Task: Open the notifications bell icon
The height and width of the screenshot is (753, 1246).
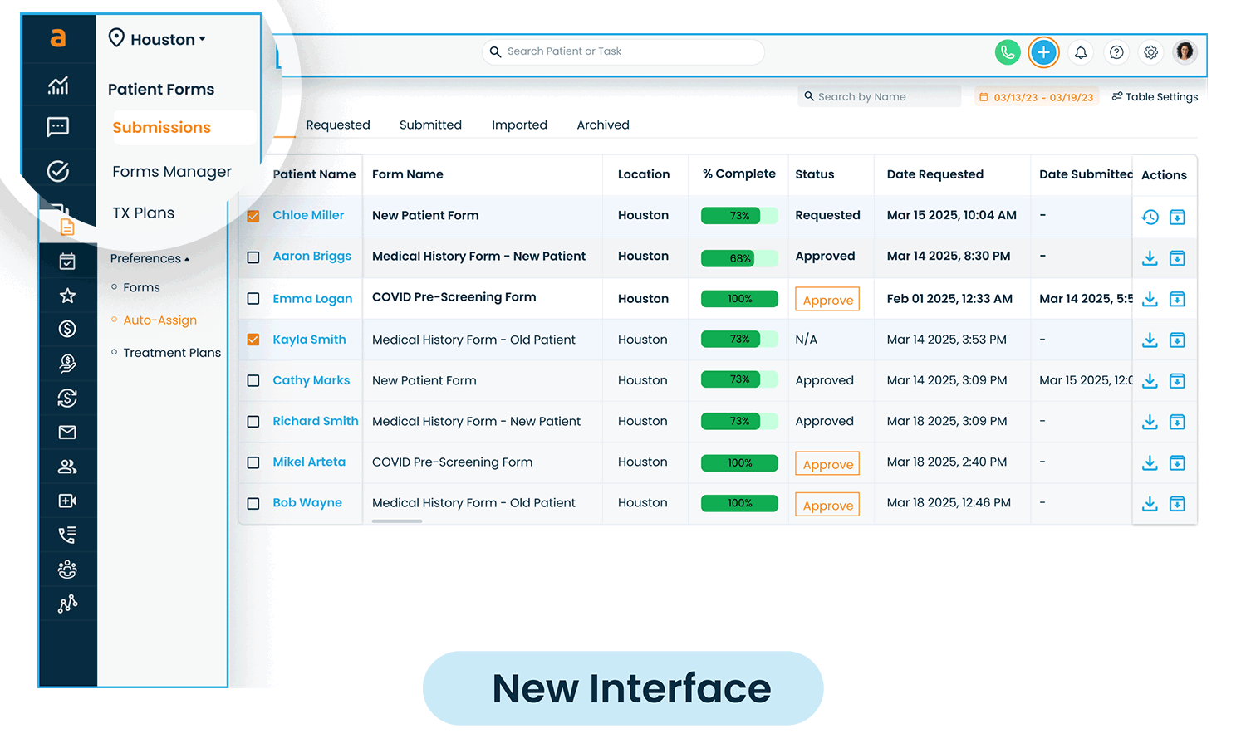Action: click(x=1080, y=52)
